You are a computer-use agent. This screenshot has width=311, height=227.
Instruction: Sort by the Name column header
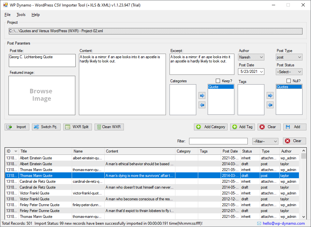point(88,151)
